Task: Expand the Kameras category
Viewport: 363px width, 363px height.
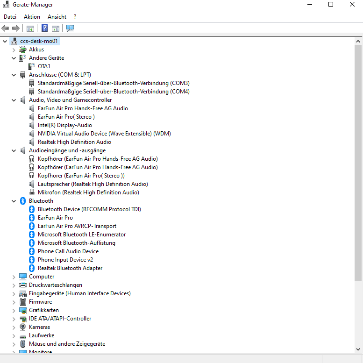Action: click(14, 327)
